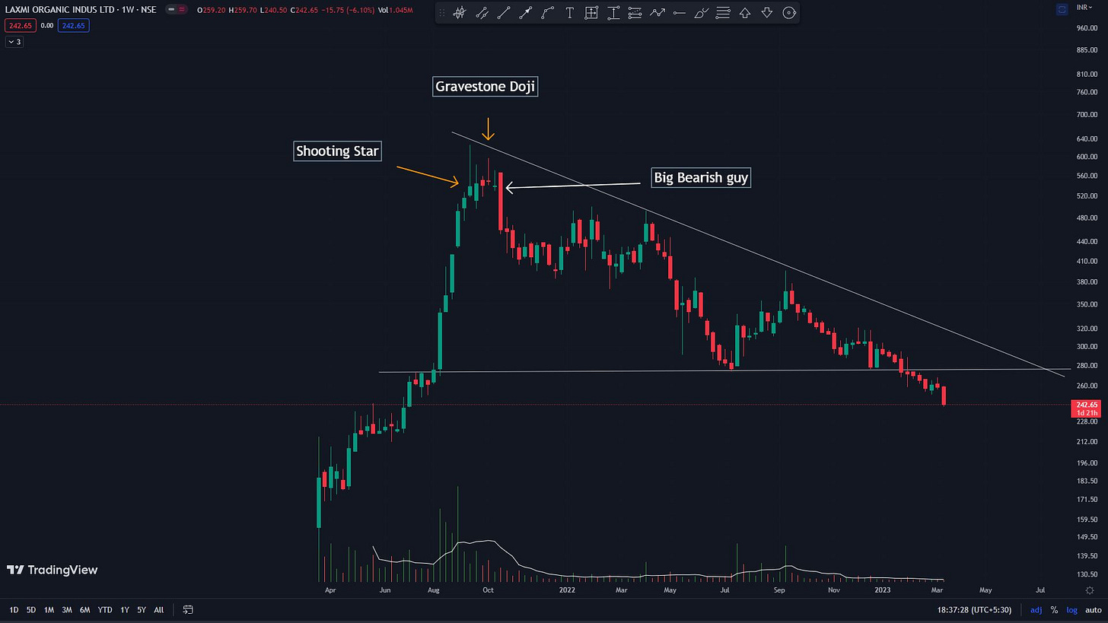Switch to YTD date range
Image resolution: width=1108 pixels, height=623 pixels.
pyautogui.click(x=104, y=610)
